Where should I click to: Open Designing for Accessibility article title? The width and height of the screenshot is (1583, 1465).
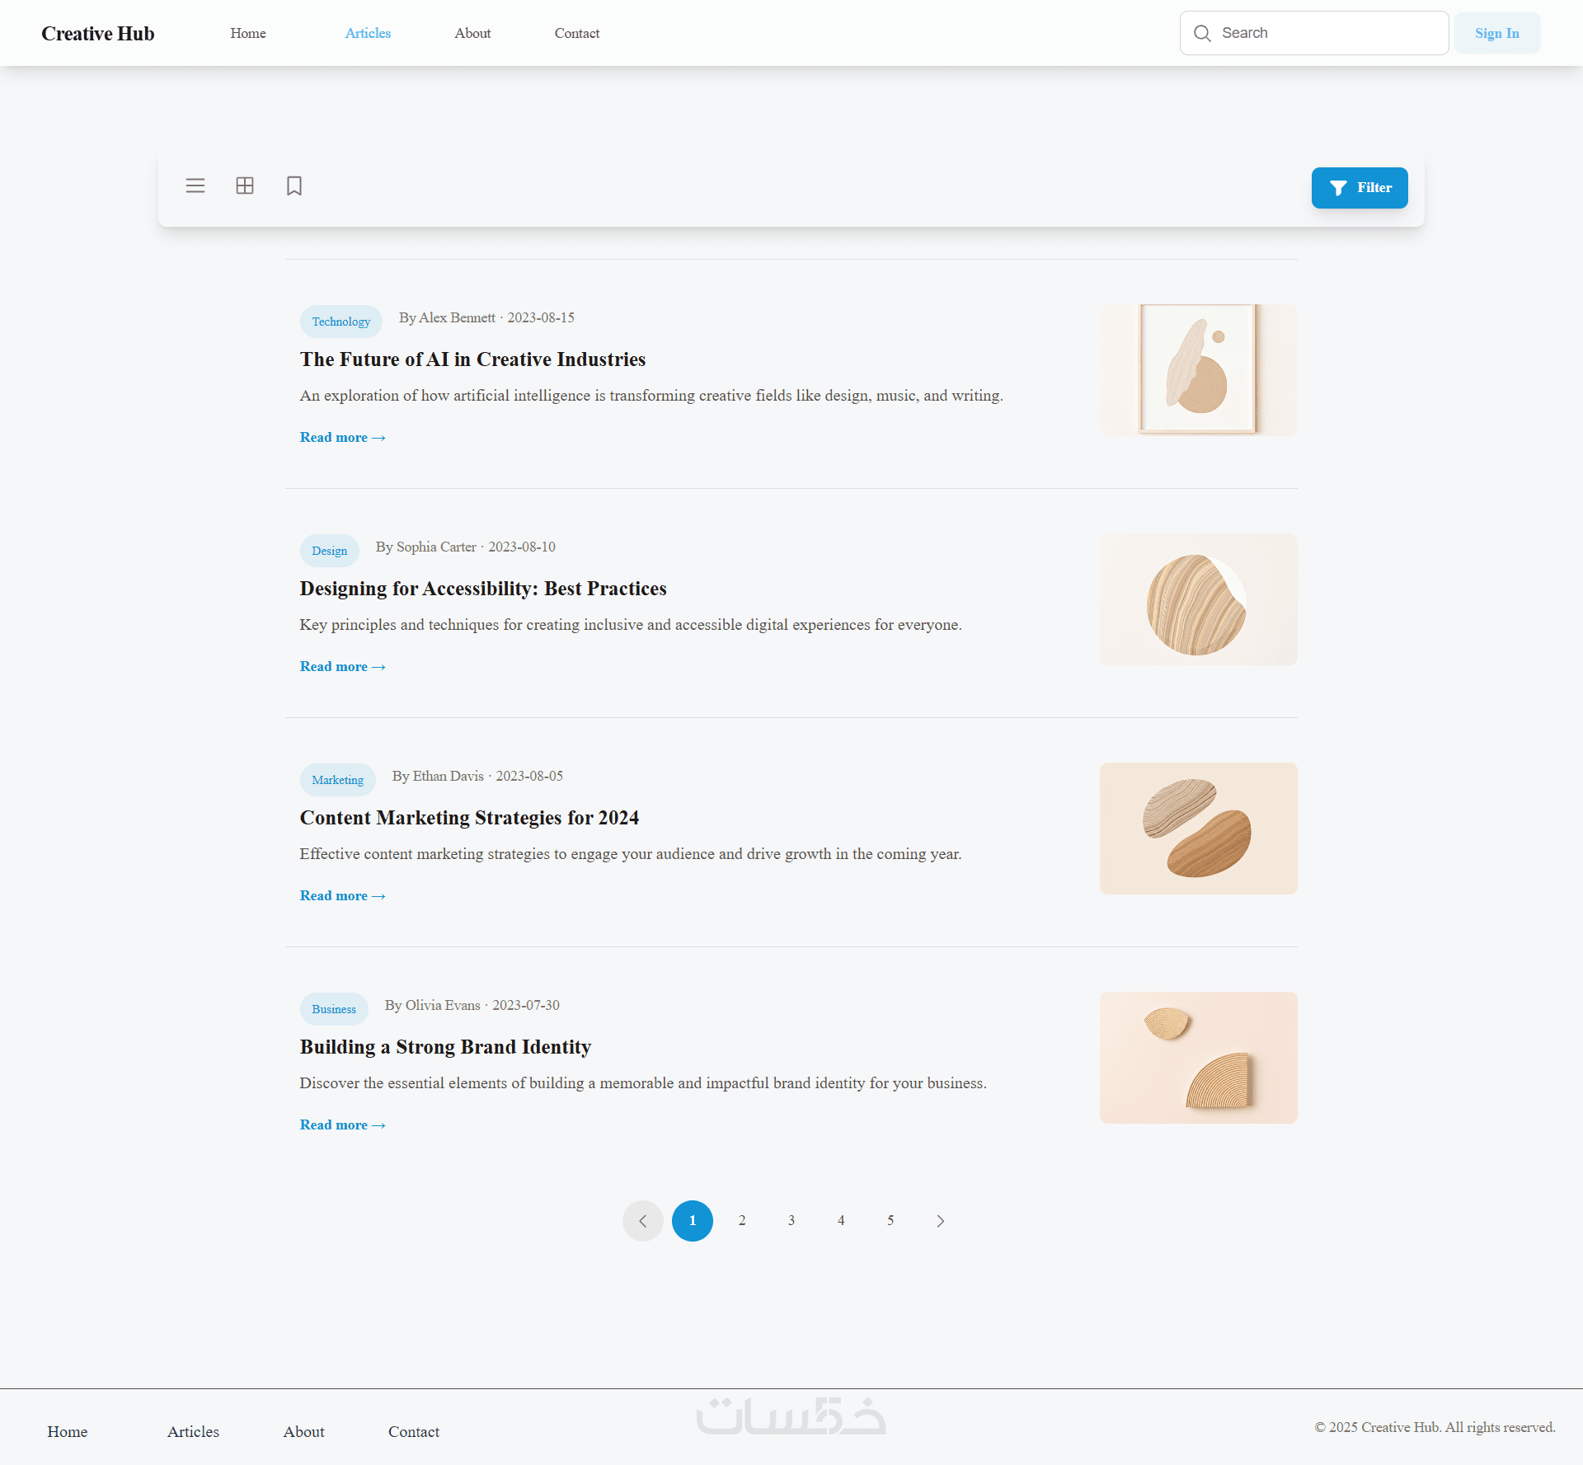tap(483, 589)
